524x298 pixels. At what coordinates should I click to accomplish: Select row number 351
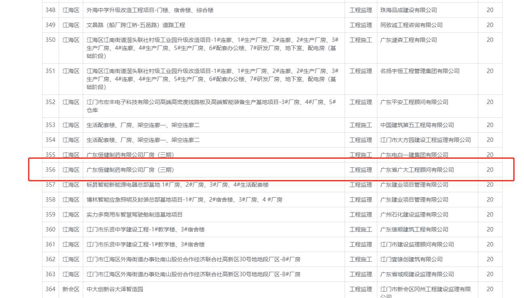[x=51, y=71]
